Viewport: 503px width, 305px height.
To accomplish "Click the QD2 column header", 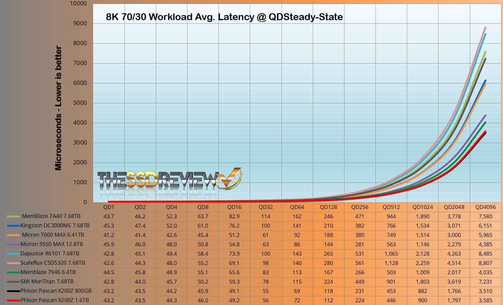I will pyautogui.click(x=140, y=207).
